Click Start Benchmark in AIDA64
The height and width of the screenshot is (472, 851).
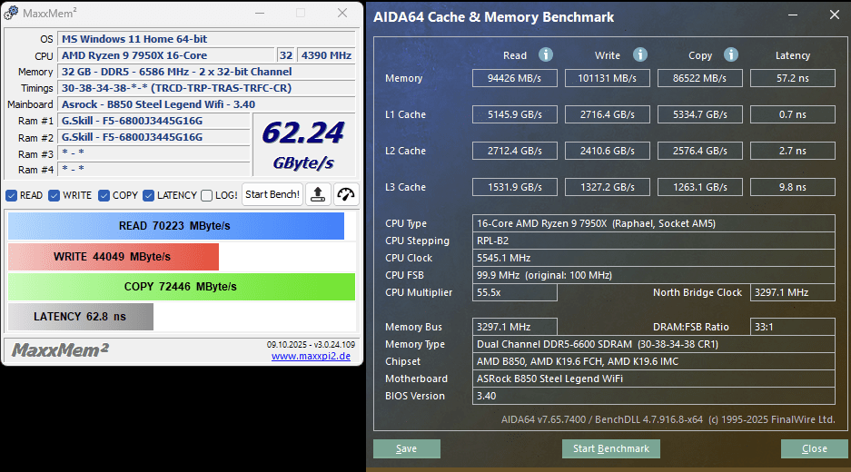611,448
